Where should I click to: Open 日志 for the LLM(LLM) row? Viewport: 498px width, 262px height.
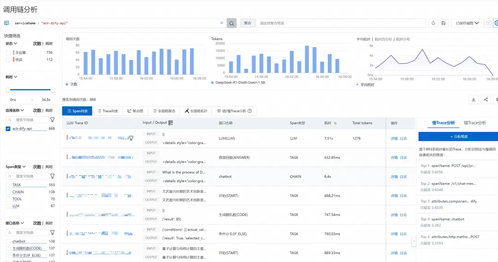[x=403, y=138]
